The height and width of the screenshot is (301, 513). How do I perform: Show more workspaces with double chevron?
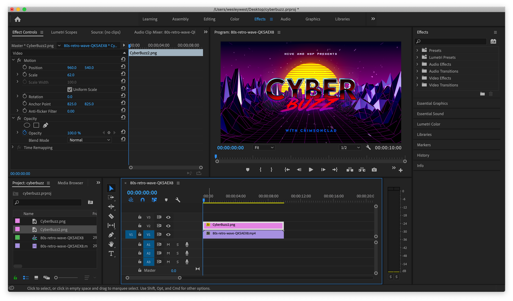pos(373,19)
